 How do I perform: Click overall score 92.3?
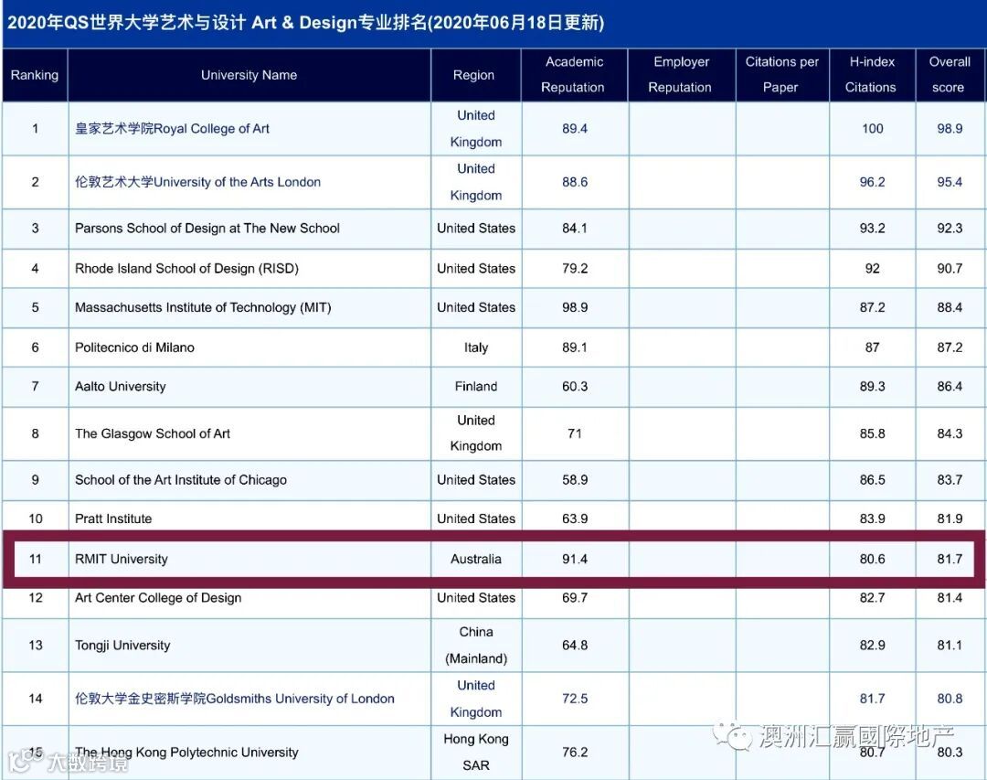pos(950,228)
